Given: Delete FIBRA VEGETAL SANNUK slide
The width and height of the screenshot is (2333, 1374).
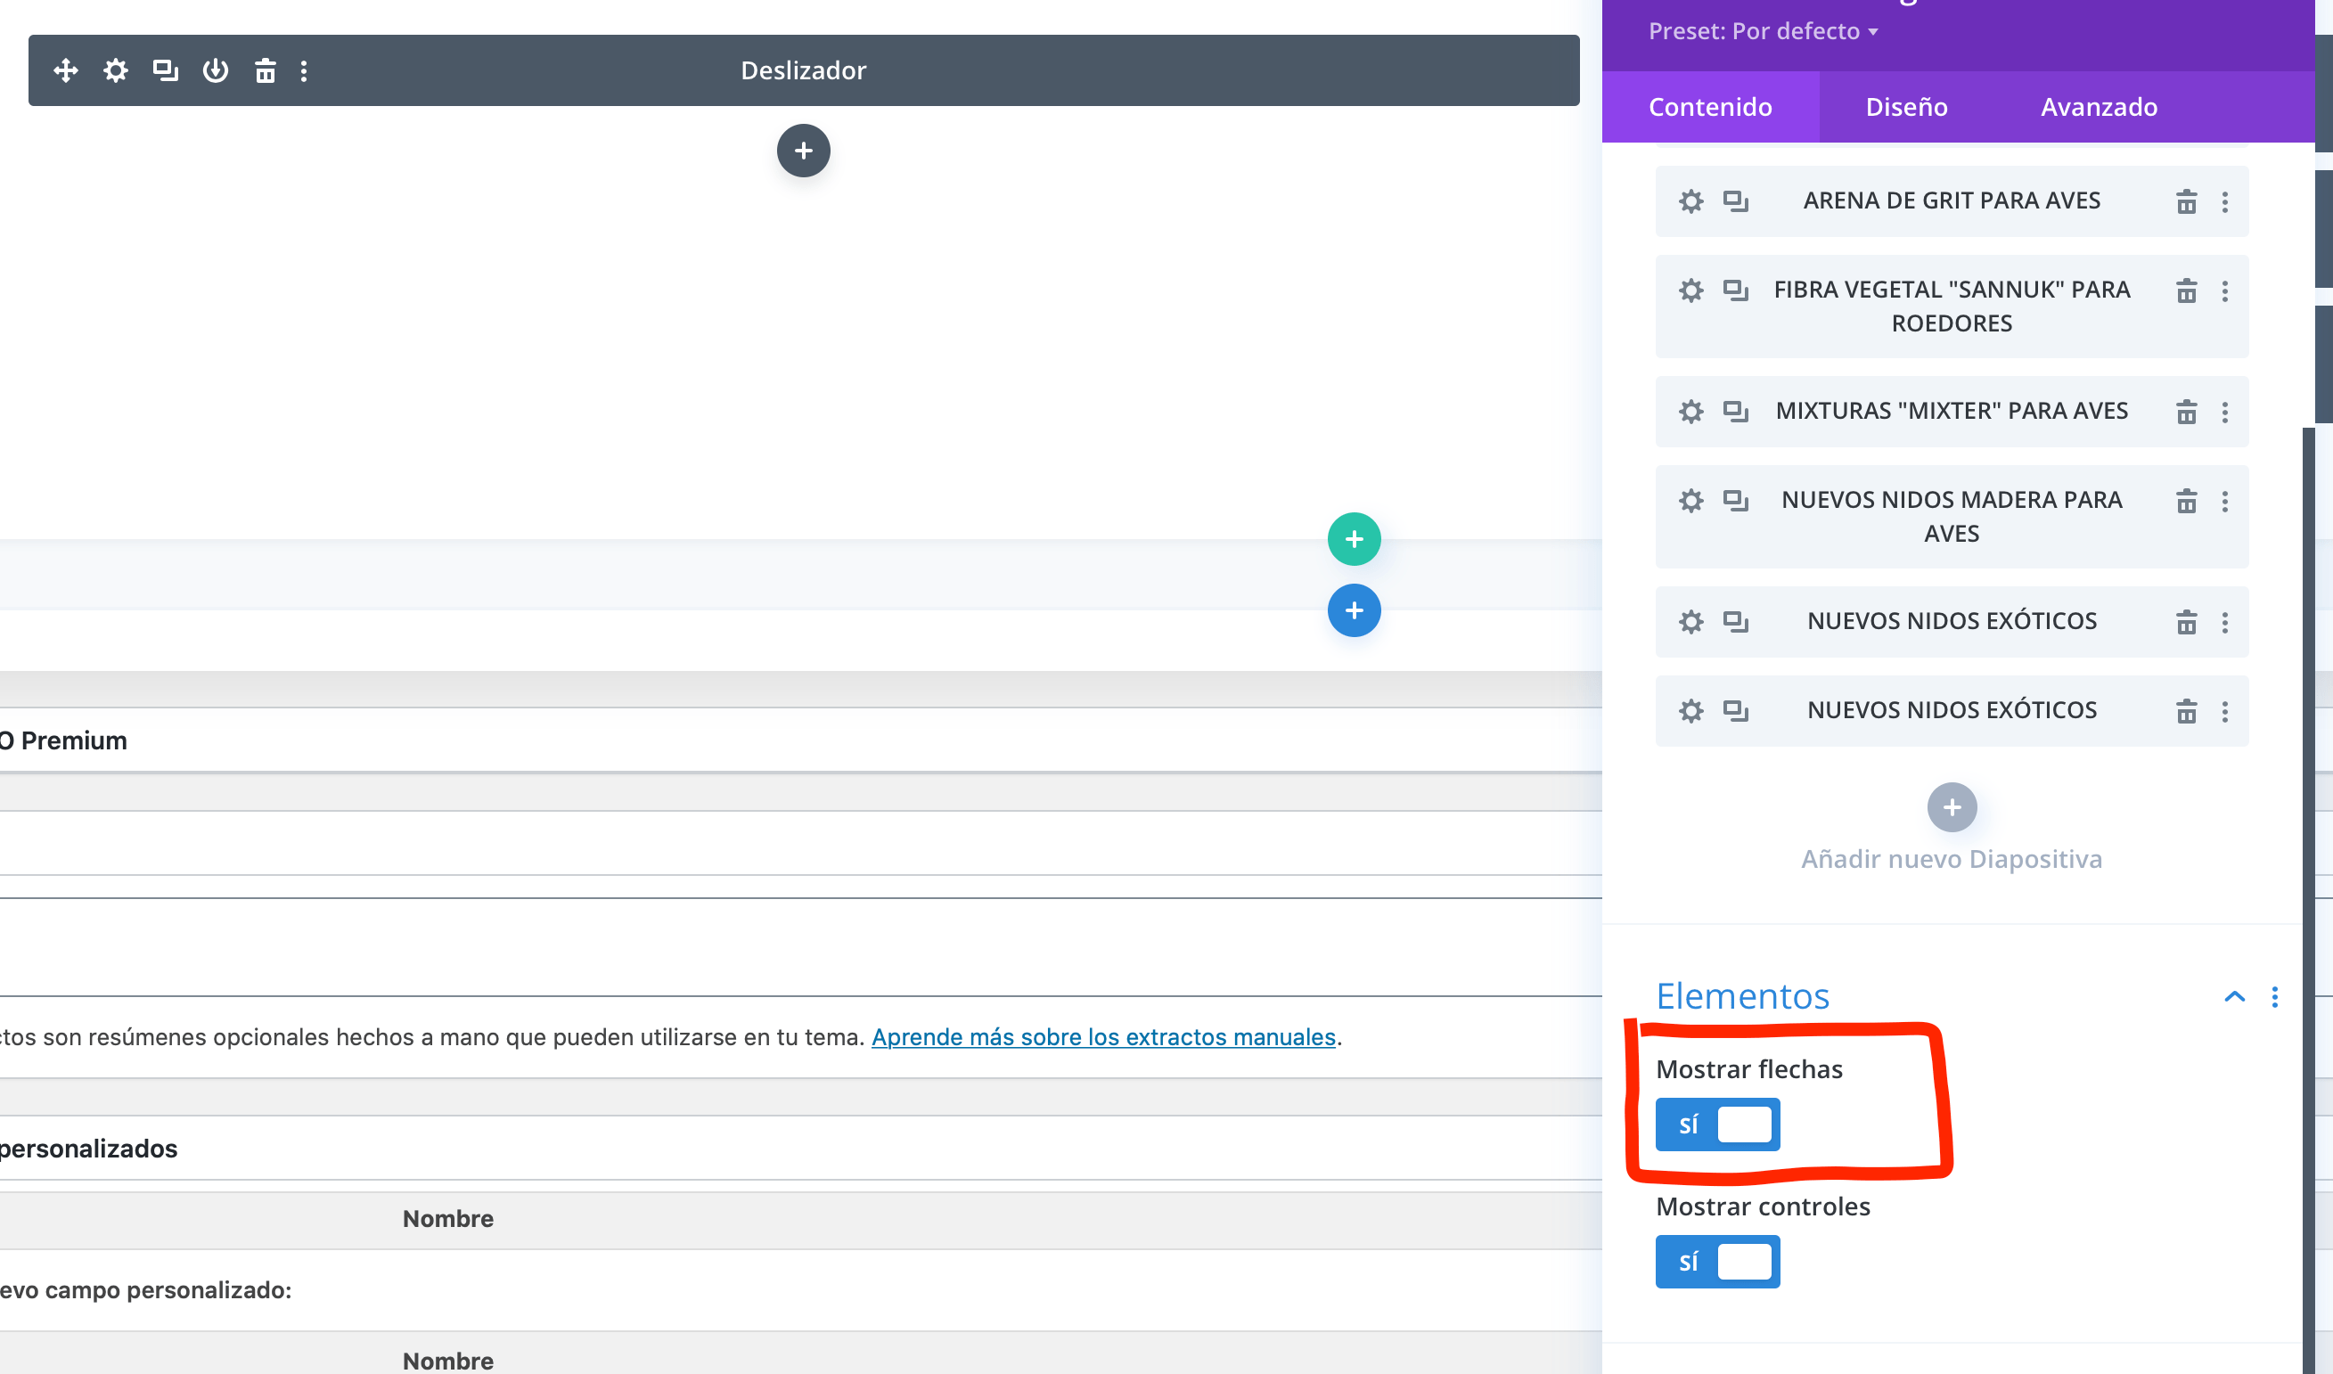Looking at the screenshot, I should [2187, 290].
